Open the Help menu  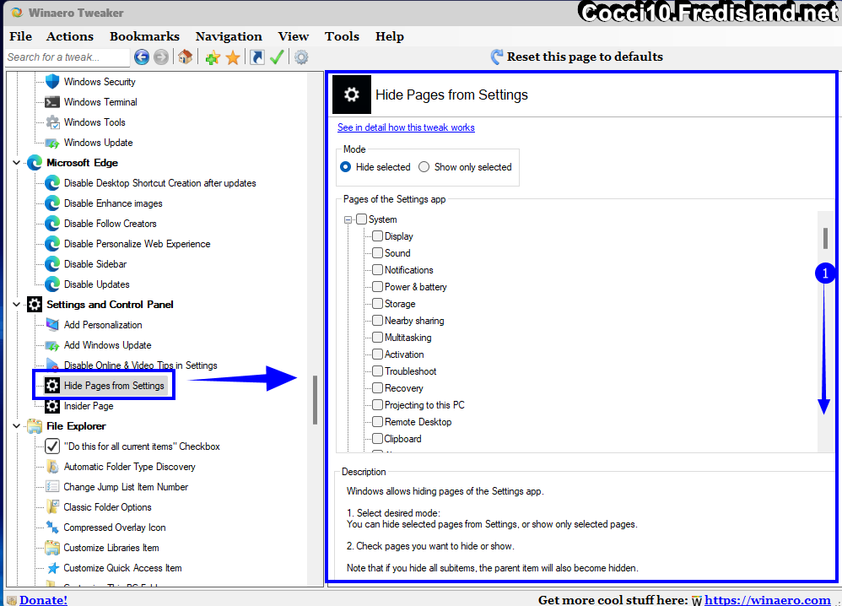[x=389, y=36]
